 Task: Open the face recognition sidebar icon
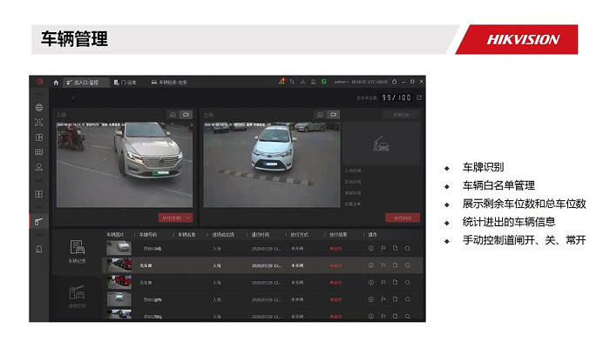pos(39,122)
